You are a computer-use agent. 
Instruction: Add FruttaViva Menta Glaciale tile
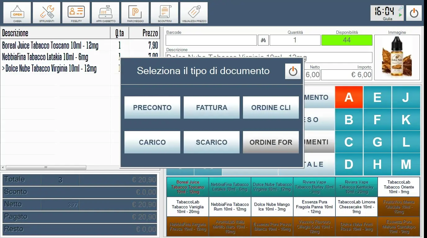(399, 207)
